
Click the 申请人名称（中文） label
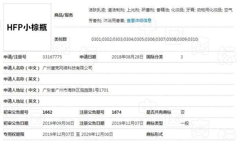click(x=21, y=68)
